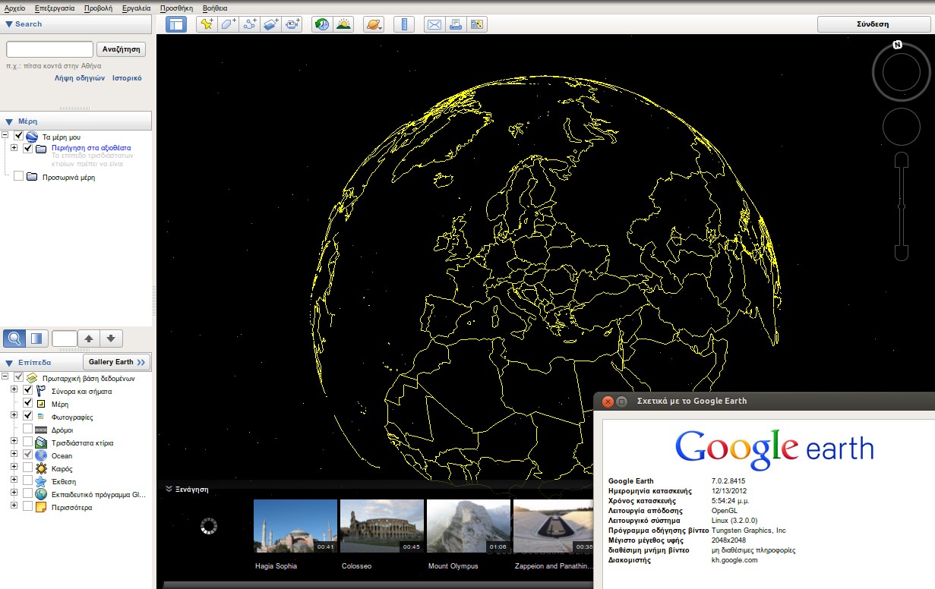The image size is (935, 589).
Task: Open the Προβολή menu
Action: coord(97,8)
